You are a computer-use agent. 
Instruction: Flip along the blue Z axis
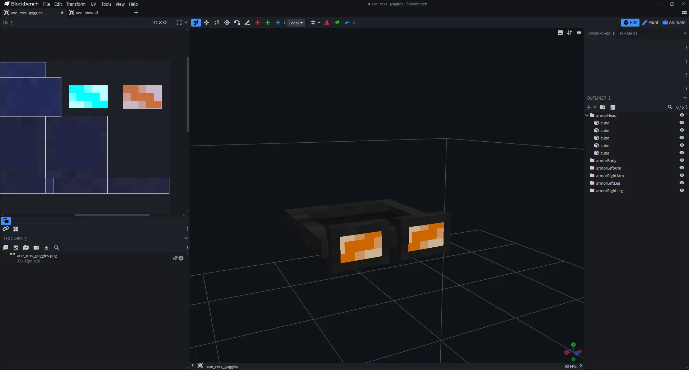pos(347,23)
